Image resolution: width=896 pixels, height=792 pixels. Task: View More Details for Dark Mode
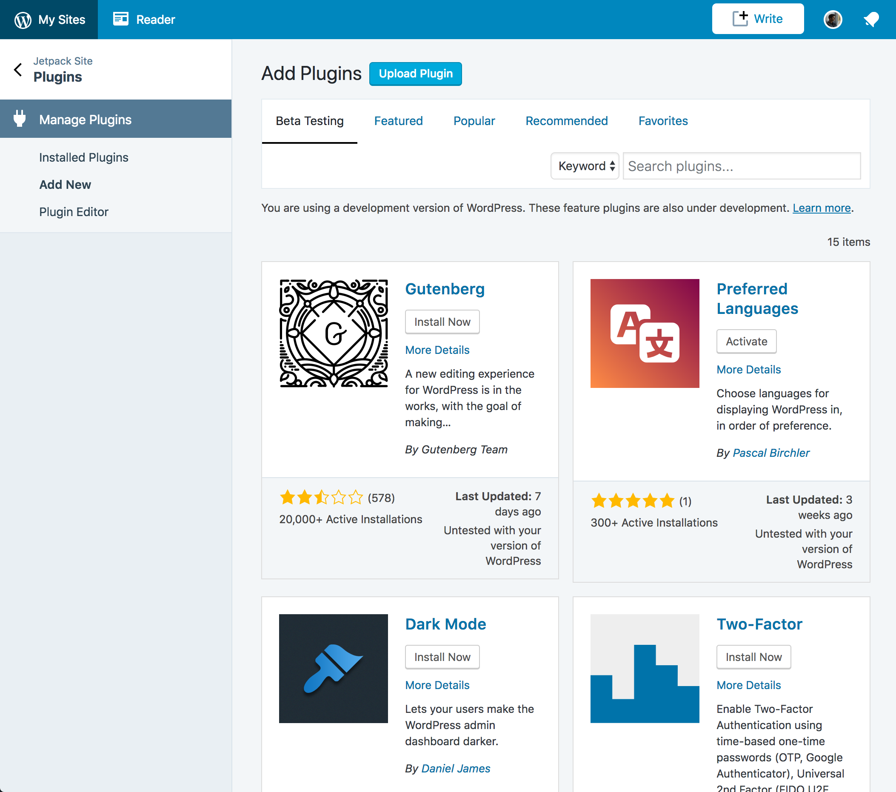[437, 685]
